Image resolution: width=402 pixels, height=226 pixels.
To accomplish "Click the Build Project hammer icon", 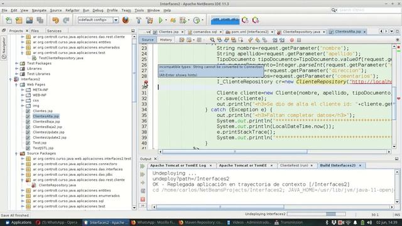I will coord(139,20).
